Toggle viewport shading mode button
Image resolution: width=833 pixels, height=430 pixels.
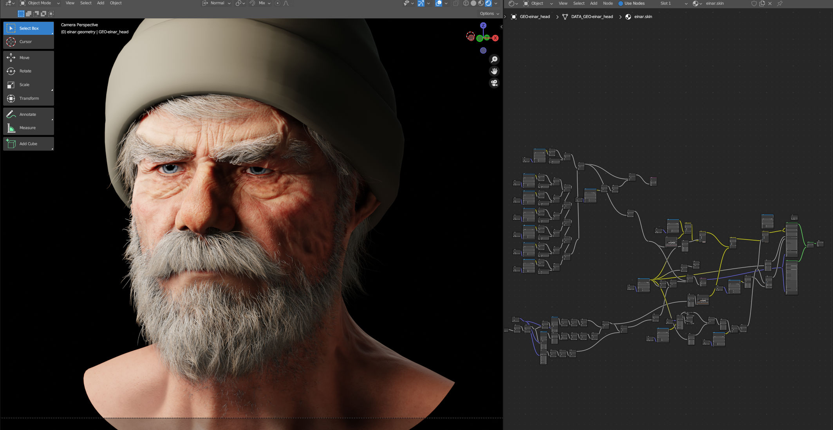point(491,3)
